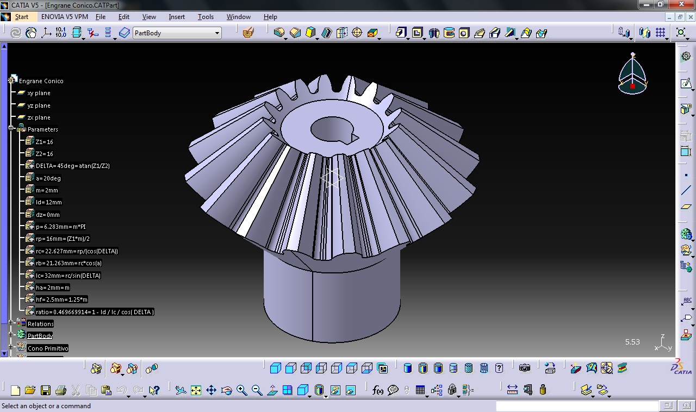Open the Tools menu
This screenshot has height=412, width=696.
[x=206, y=17]
